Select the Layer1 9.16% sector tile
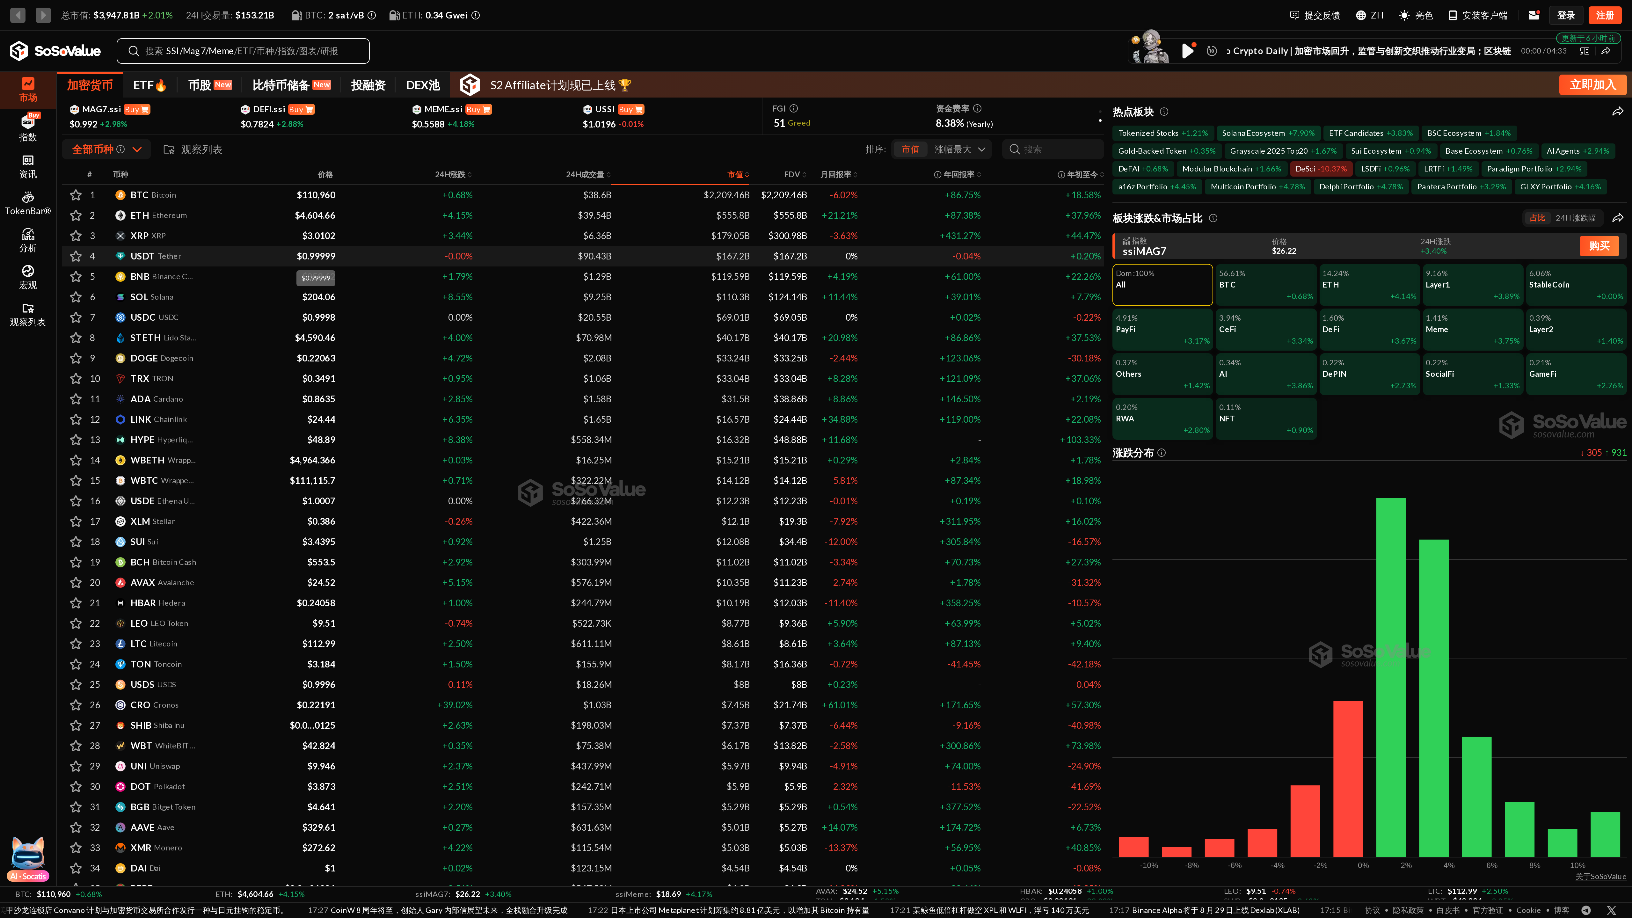The image size is (1632, 918). coord(1472,284)
